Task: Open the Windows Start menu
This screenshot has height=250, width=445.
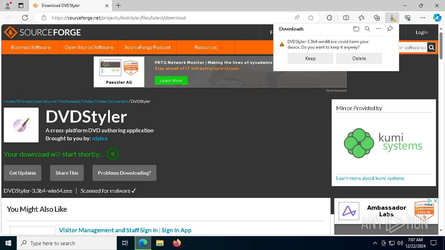Action: [8, 243]
